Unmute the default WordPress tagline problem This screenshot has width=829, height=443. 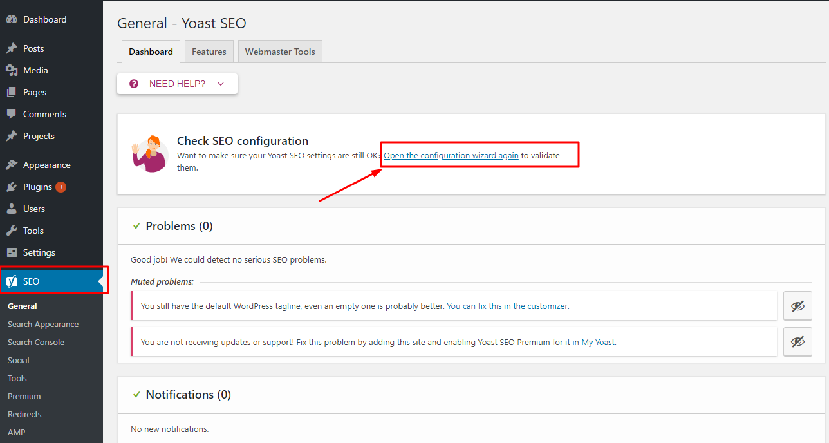797,306
